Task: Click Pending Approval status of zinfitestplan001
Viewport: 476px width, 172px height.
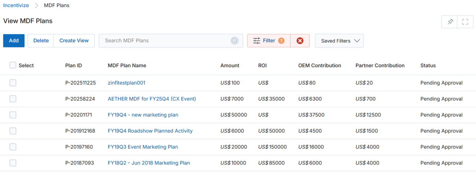Action: 441,83
